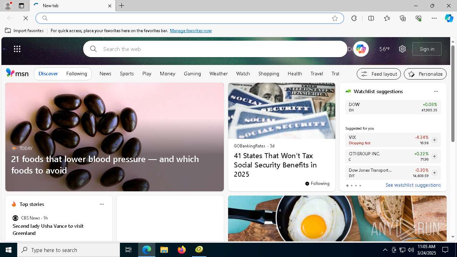Viewport: 457px width, 257px height.
Task: Add VIX to watchlist
Action: point(435,140)
